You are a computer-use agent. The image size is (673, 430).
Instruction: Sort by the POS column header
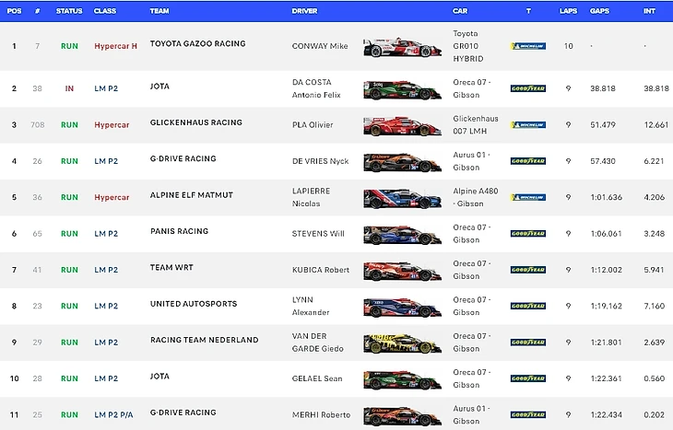14,11
